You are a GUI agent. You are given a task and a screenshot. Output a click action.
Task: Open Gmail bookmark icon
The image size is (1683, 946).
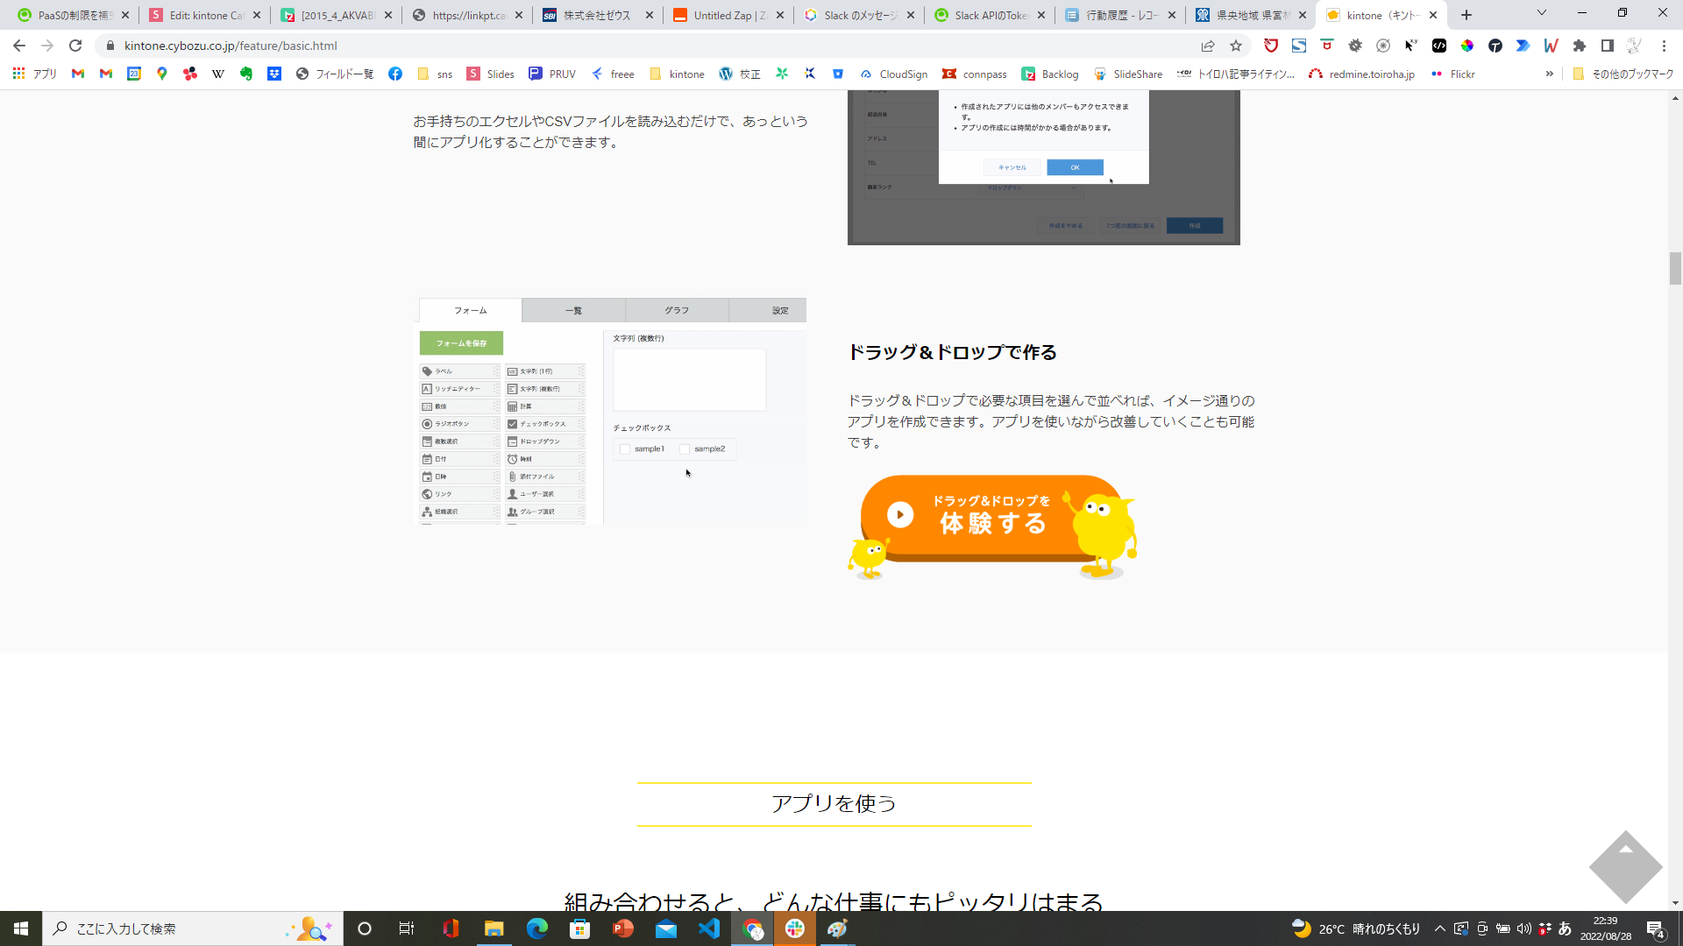[78, 74]
